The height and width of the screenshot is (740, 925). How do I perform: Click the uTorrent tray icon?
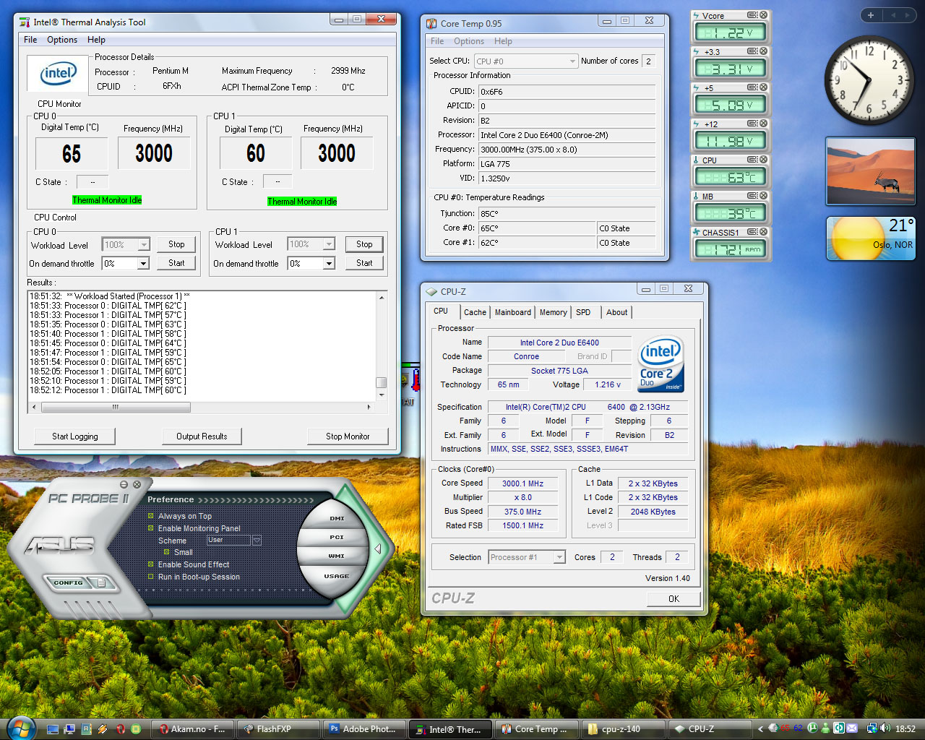(812, 728)
